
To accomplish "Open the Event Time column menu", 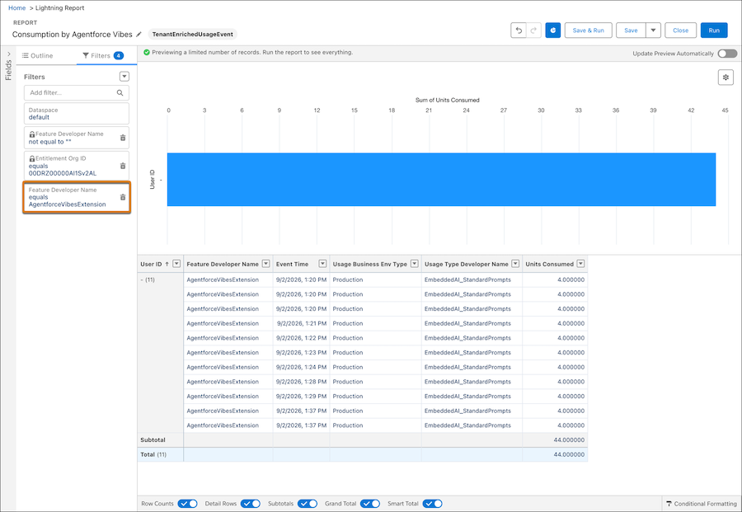I will pos(322,264).
